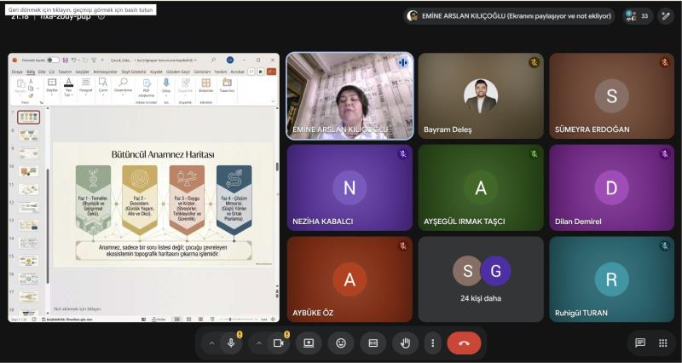Open the Çizim drawing dropdown
Screen dimensions: 682x363
pos(103,86)
